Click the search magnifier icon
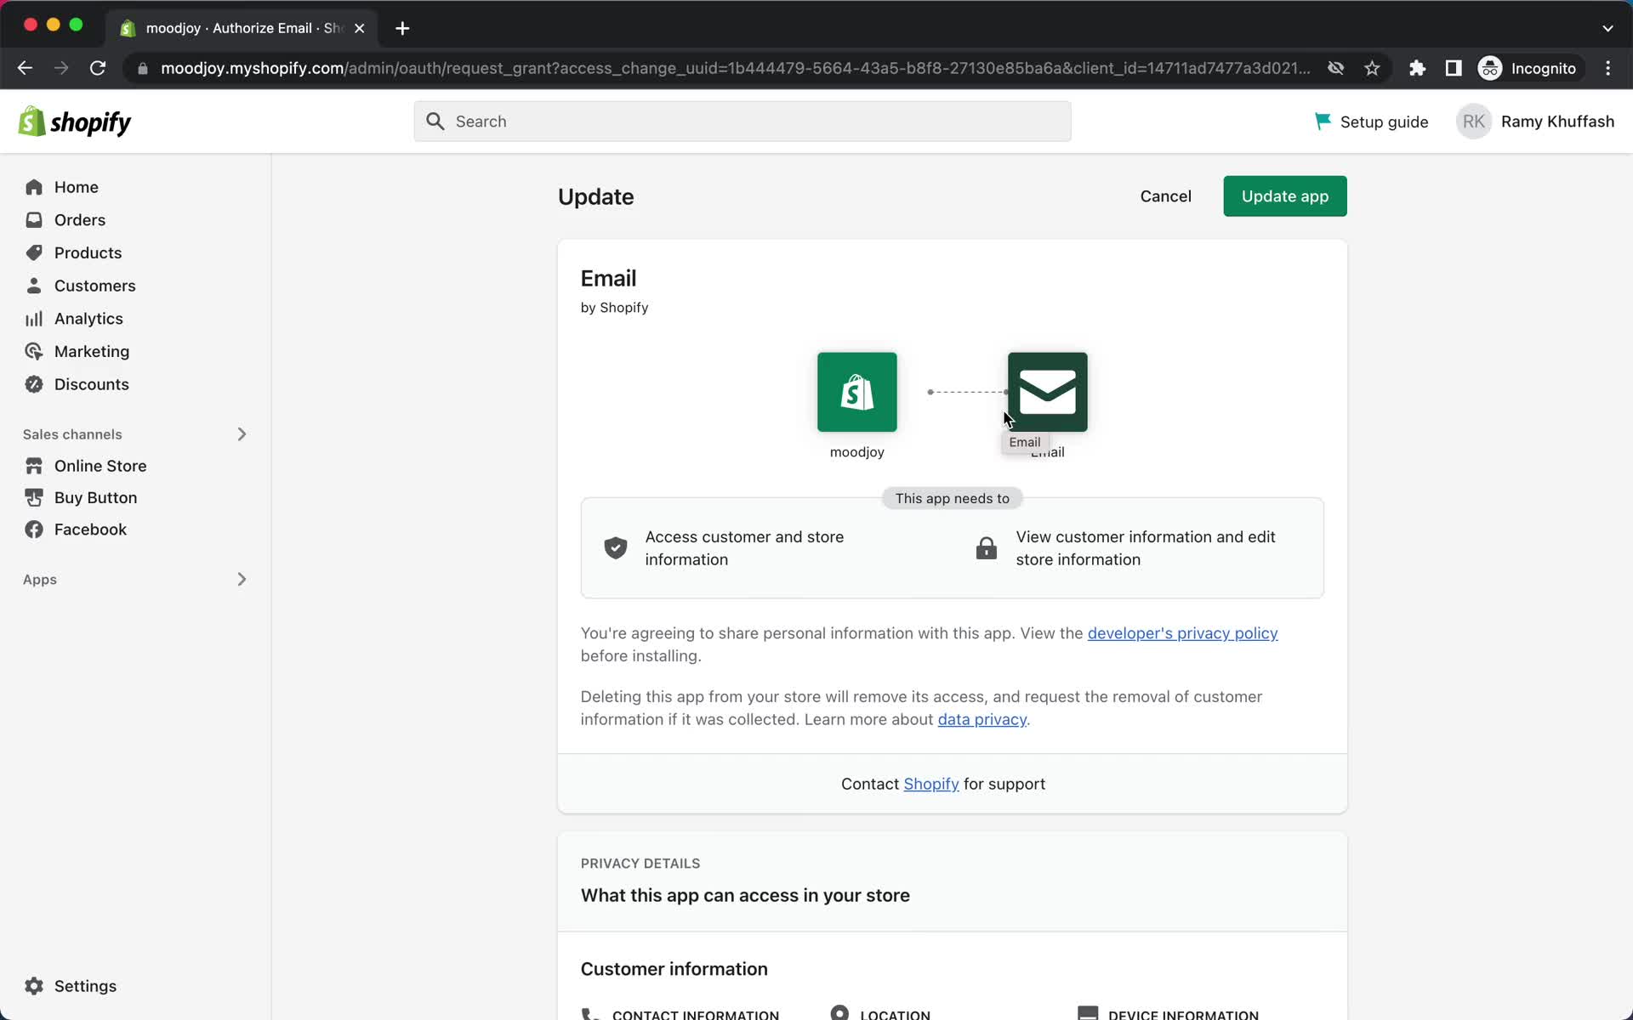This screenshot has width=1633, height=1020. tap(435, 122)
